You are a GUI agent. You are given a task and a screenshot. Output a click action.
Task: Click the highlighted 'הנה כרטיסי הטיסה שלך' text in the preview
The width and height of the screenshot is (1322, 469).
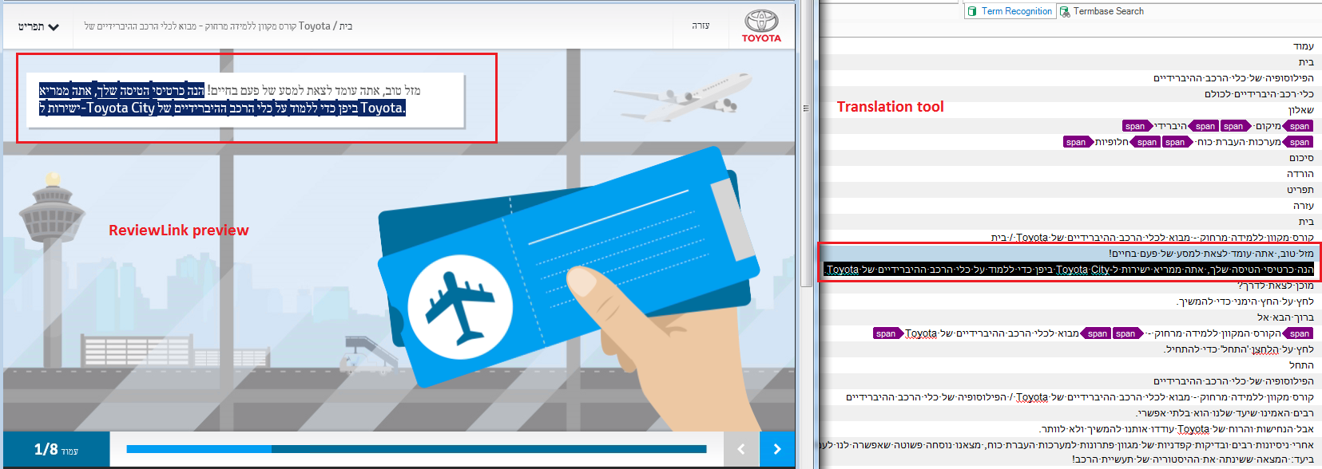(150, 90)
